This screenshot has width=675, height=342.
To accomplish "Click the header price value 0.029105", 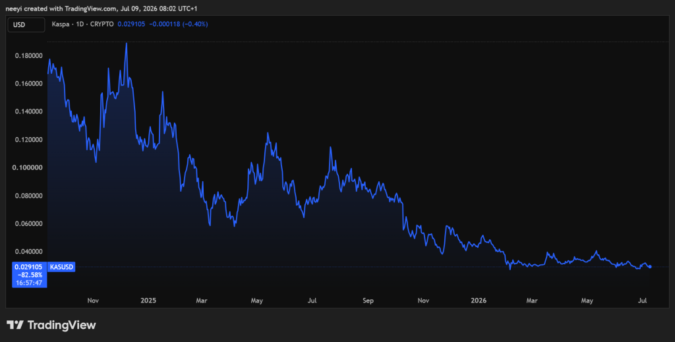I will pyautogui.click(x=131, y=24).
